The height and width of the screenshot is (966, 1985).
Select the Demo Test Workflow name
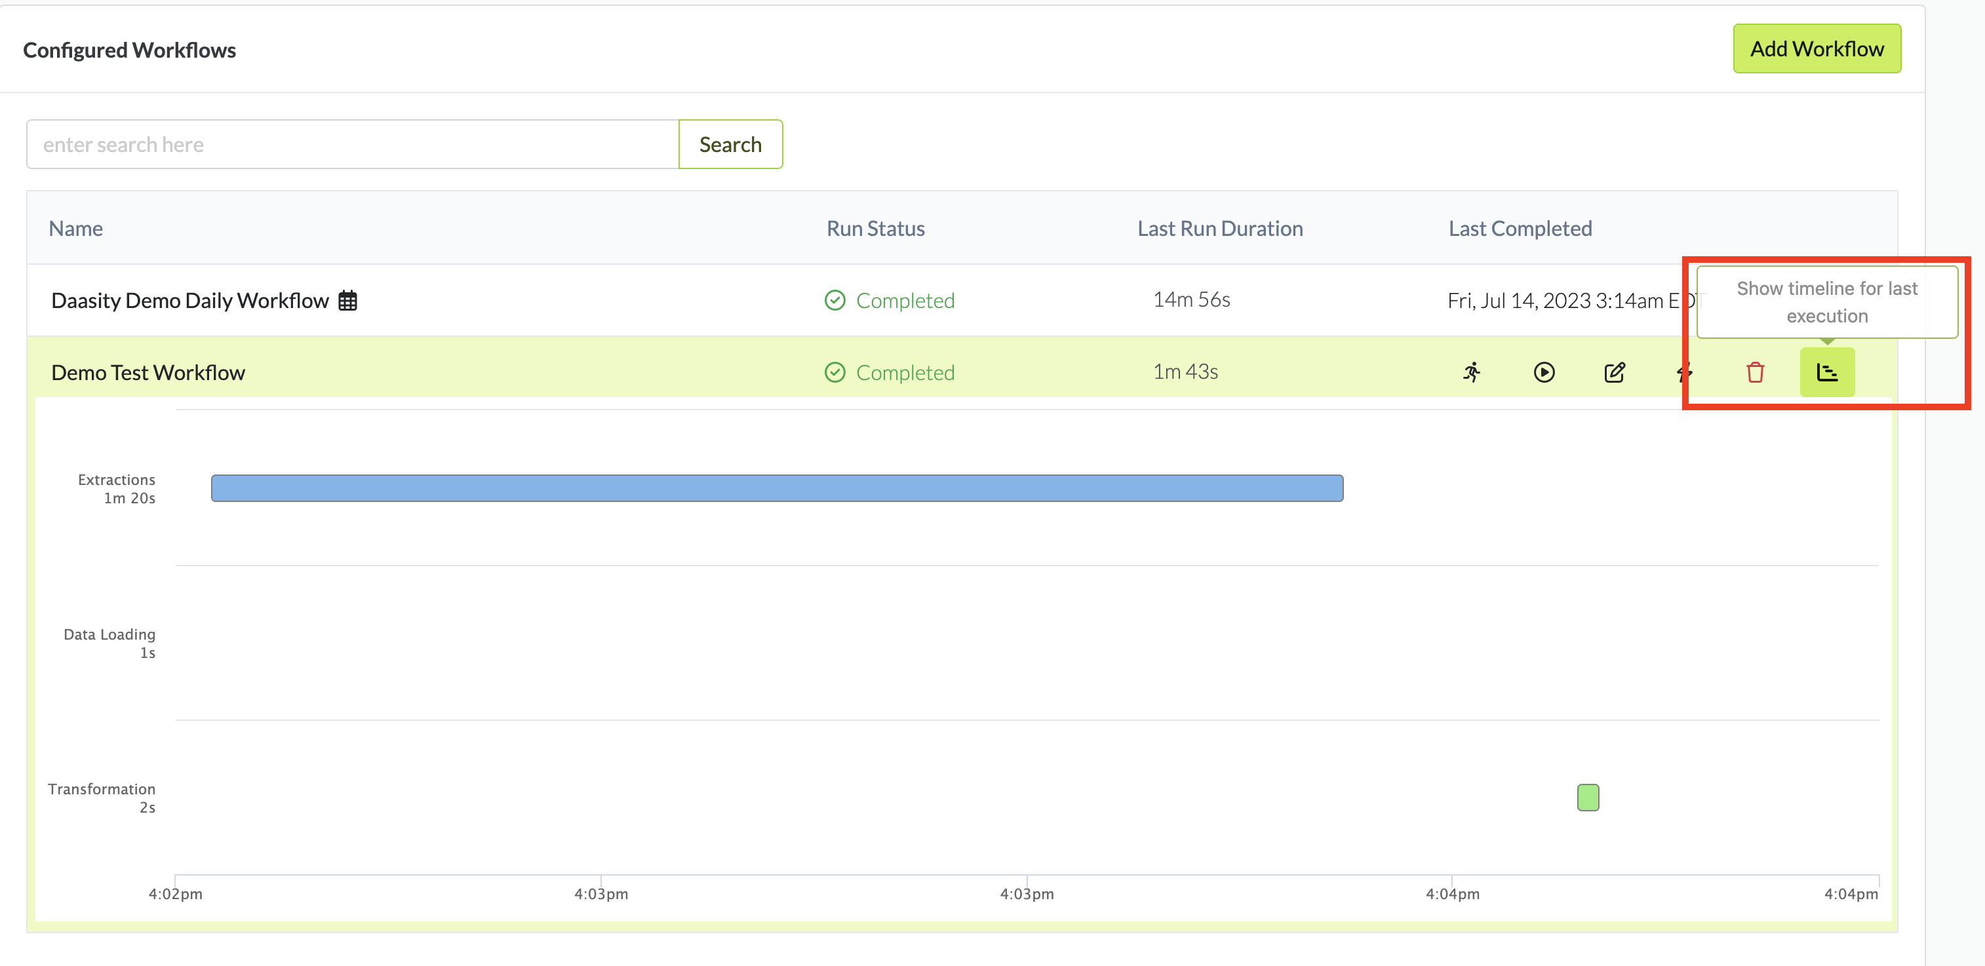[x=148, y=373]
